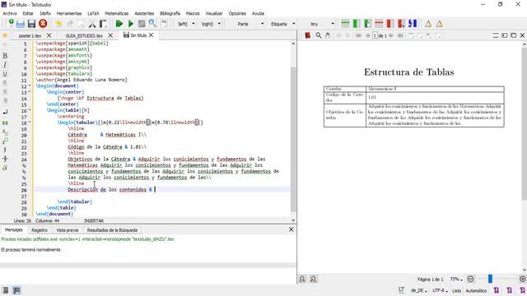Collapse the fold marker at line 13
Screen dimensions: 527x296
coord(30,91)
